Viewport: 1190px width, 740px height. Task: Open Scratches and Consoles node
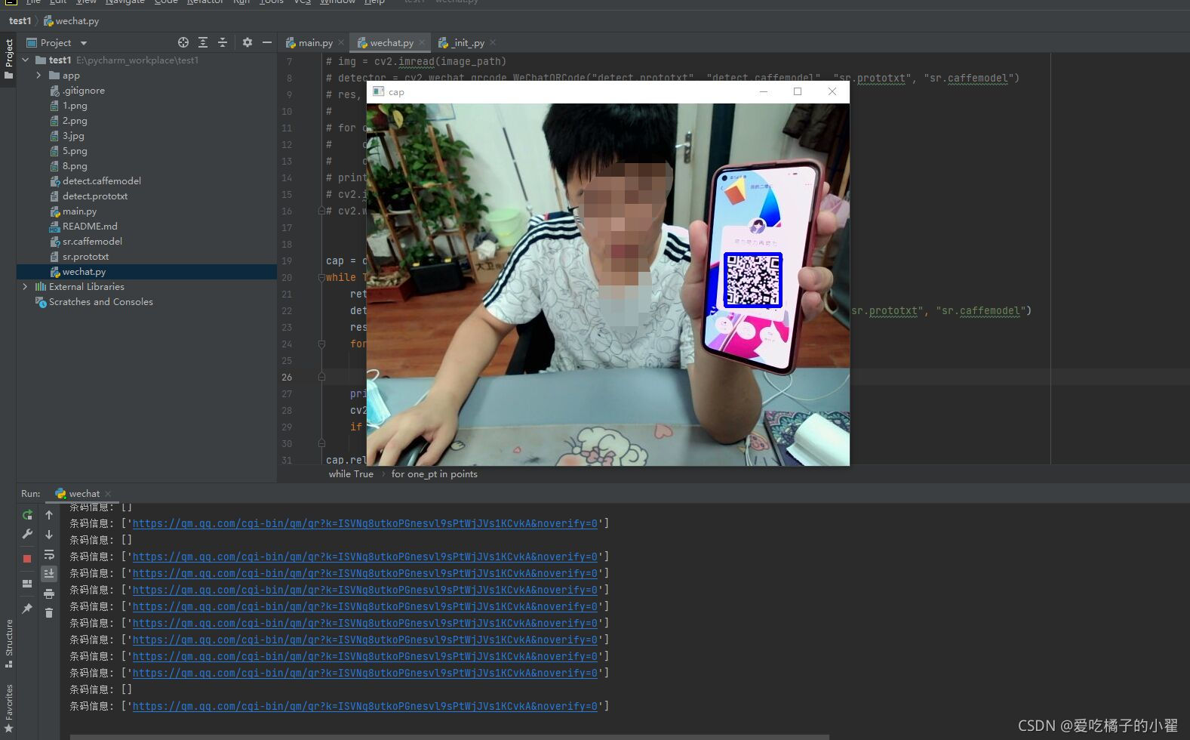pos(100,302)
